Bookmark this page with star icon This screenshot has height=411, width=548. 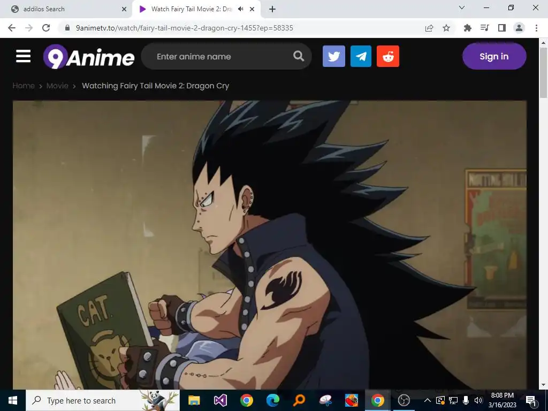[x=446, y=28]
